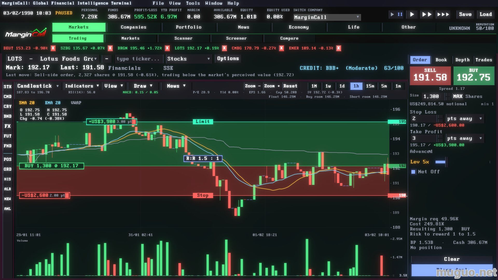Select the 1h timeframe
Image resolution: width=498 pixels, height=280 pixels.
(356, 86)
